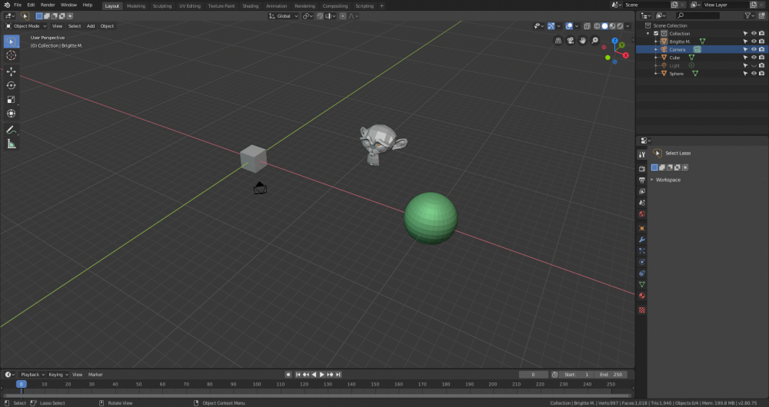Open the Render menu

[x=48, y=5]
